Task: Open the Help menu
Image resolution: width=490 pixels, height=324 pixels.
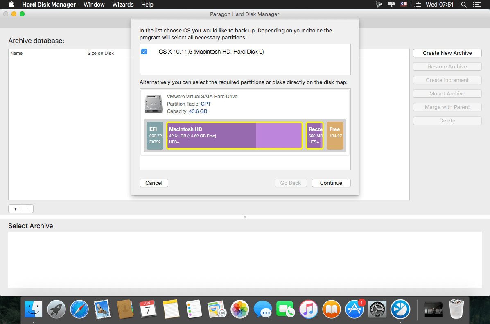Action: 147,5
